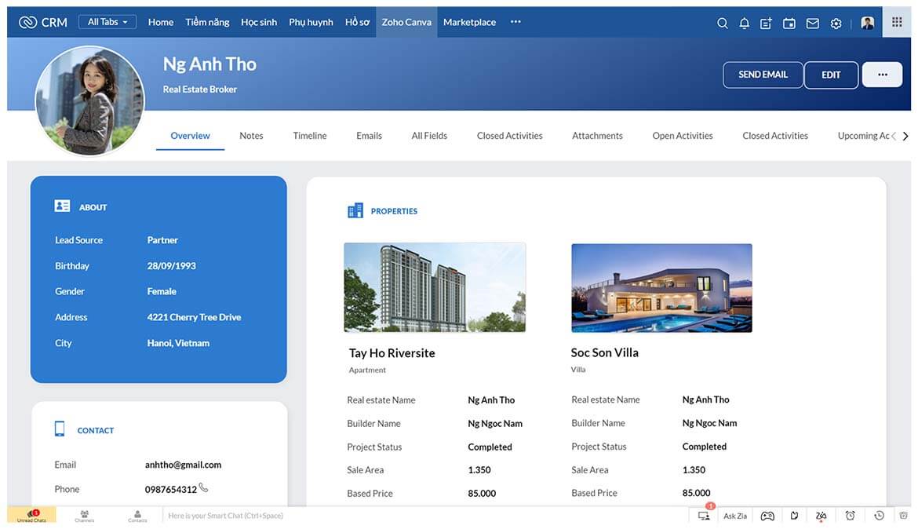Open the mail icon in header
The height and width of the screenshot is (529, 918).
coord(812,23)
